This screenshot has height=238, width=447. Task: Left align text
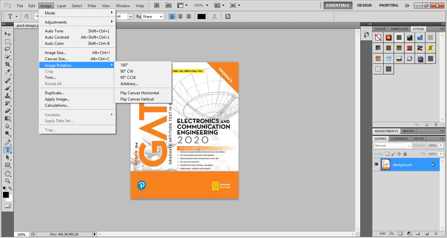(x=172, y=16)
